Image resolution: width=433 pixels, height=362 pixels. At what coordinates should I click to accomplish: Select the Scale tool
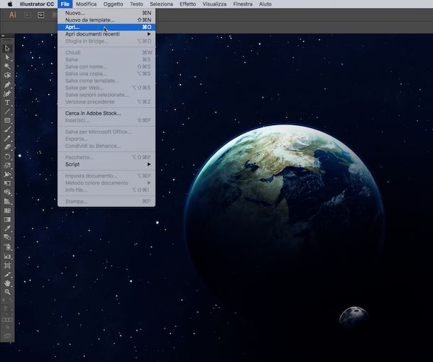7,165
